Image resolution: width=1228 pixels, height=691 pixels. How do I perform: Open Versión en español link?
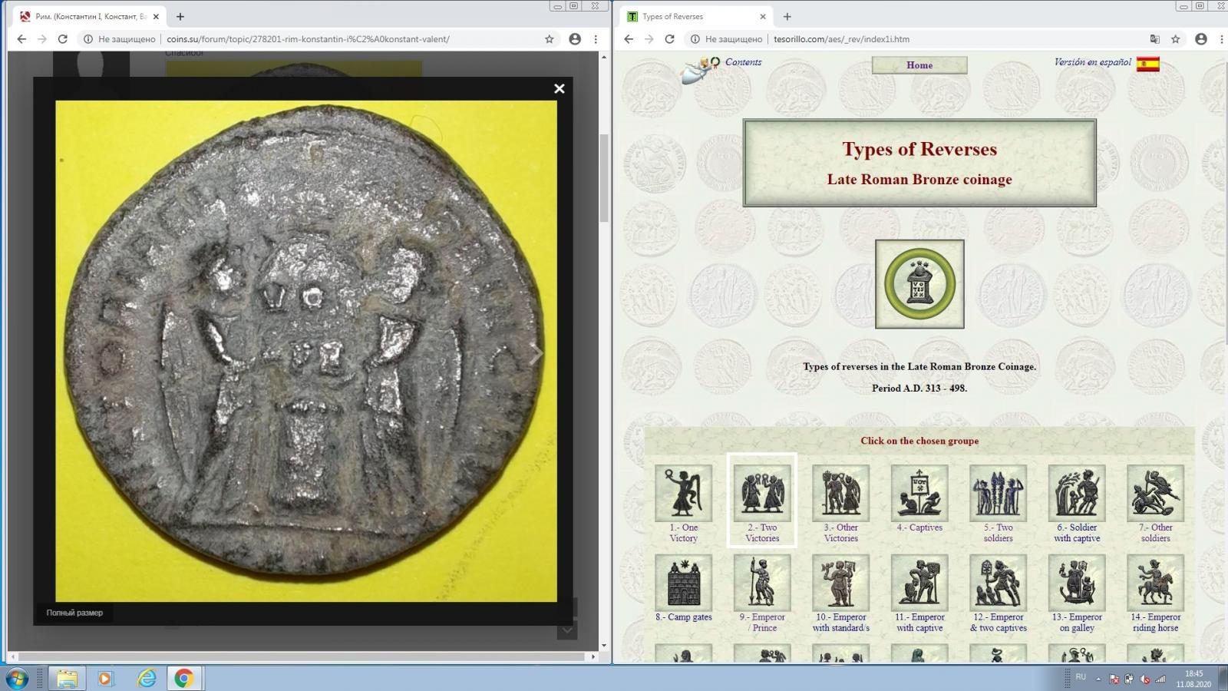click(1092, 62)
